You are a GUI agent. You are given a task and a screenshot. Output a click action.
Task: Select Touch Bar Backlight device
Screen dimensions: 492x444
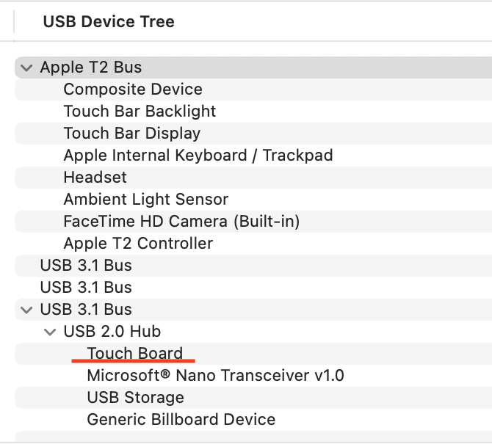(140, 112)
